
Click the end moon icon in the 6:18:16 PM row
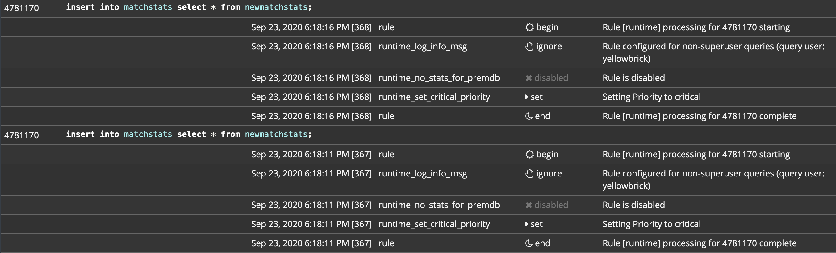point(529,116)
